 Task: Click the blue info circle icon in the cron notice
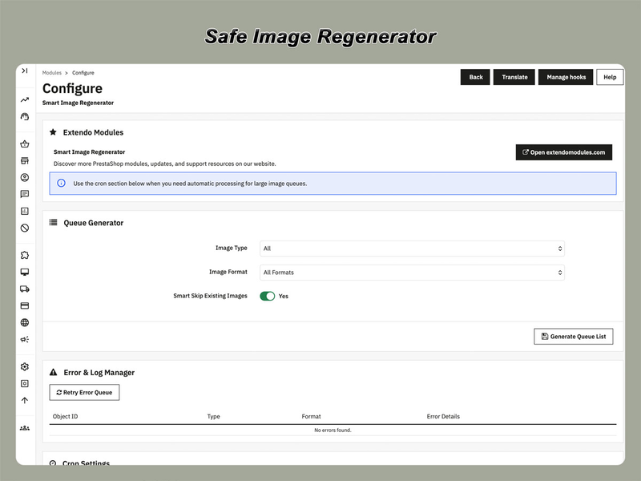(61, 184)
